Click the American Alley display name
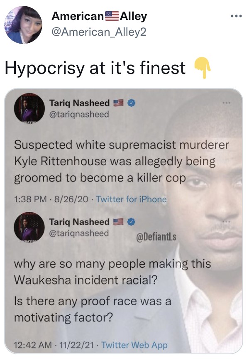 coord(99,16)
